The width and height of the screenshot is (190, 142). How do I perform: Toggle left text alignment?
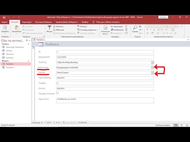click(x=164, y=33)
